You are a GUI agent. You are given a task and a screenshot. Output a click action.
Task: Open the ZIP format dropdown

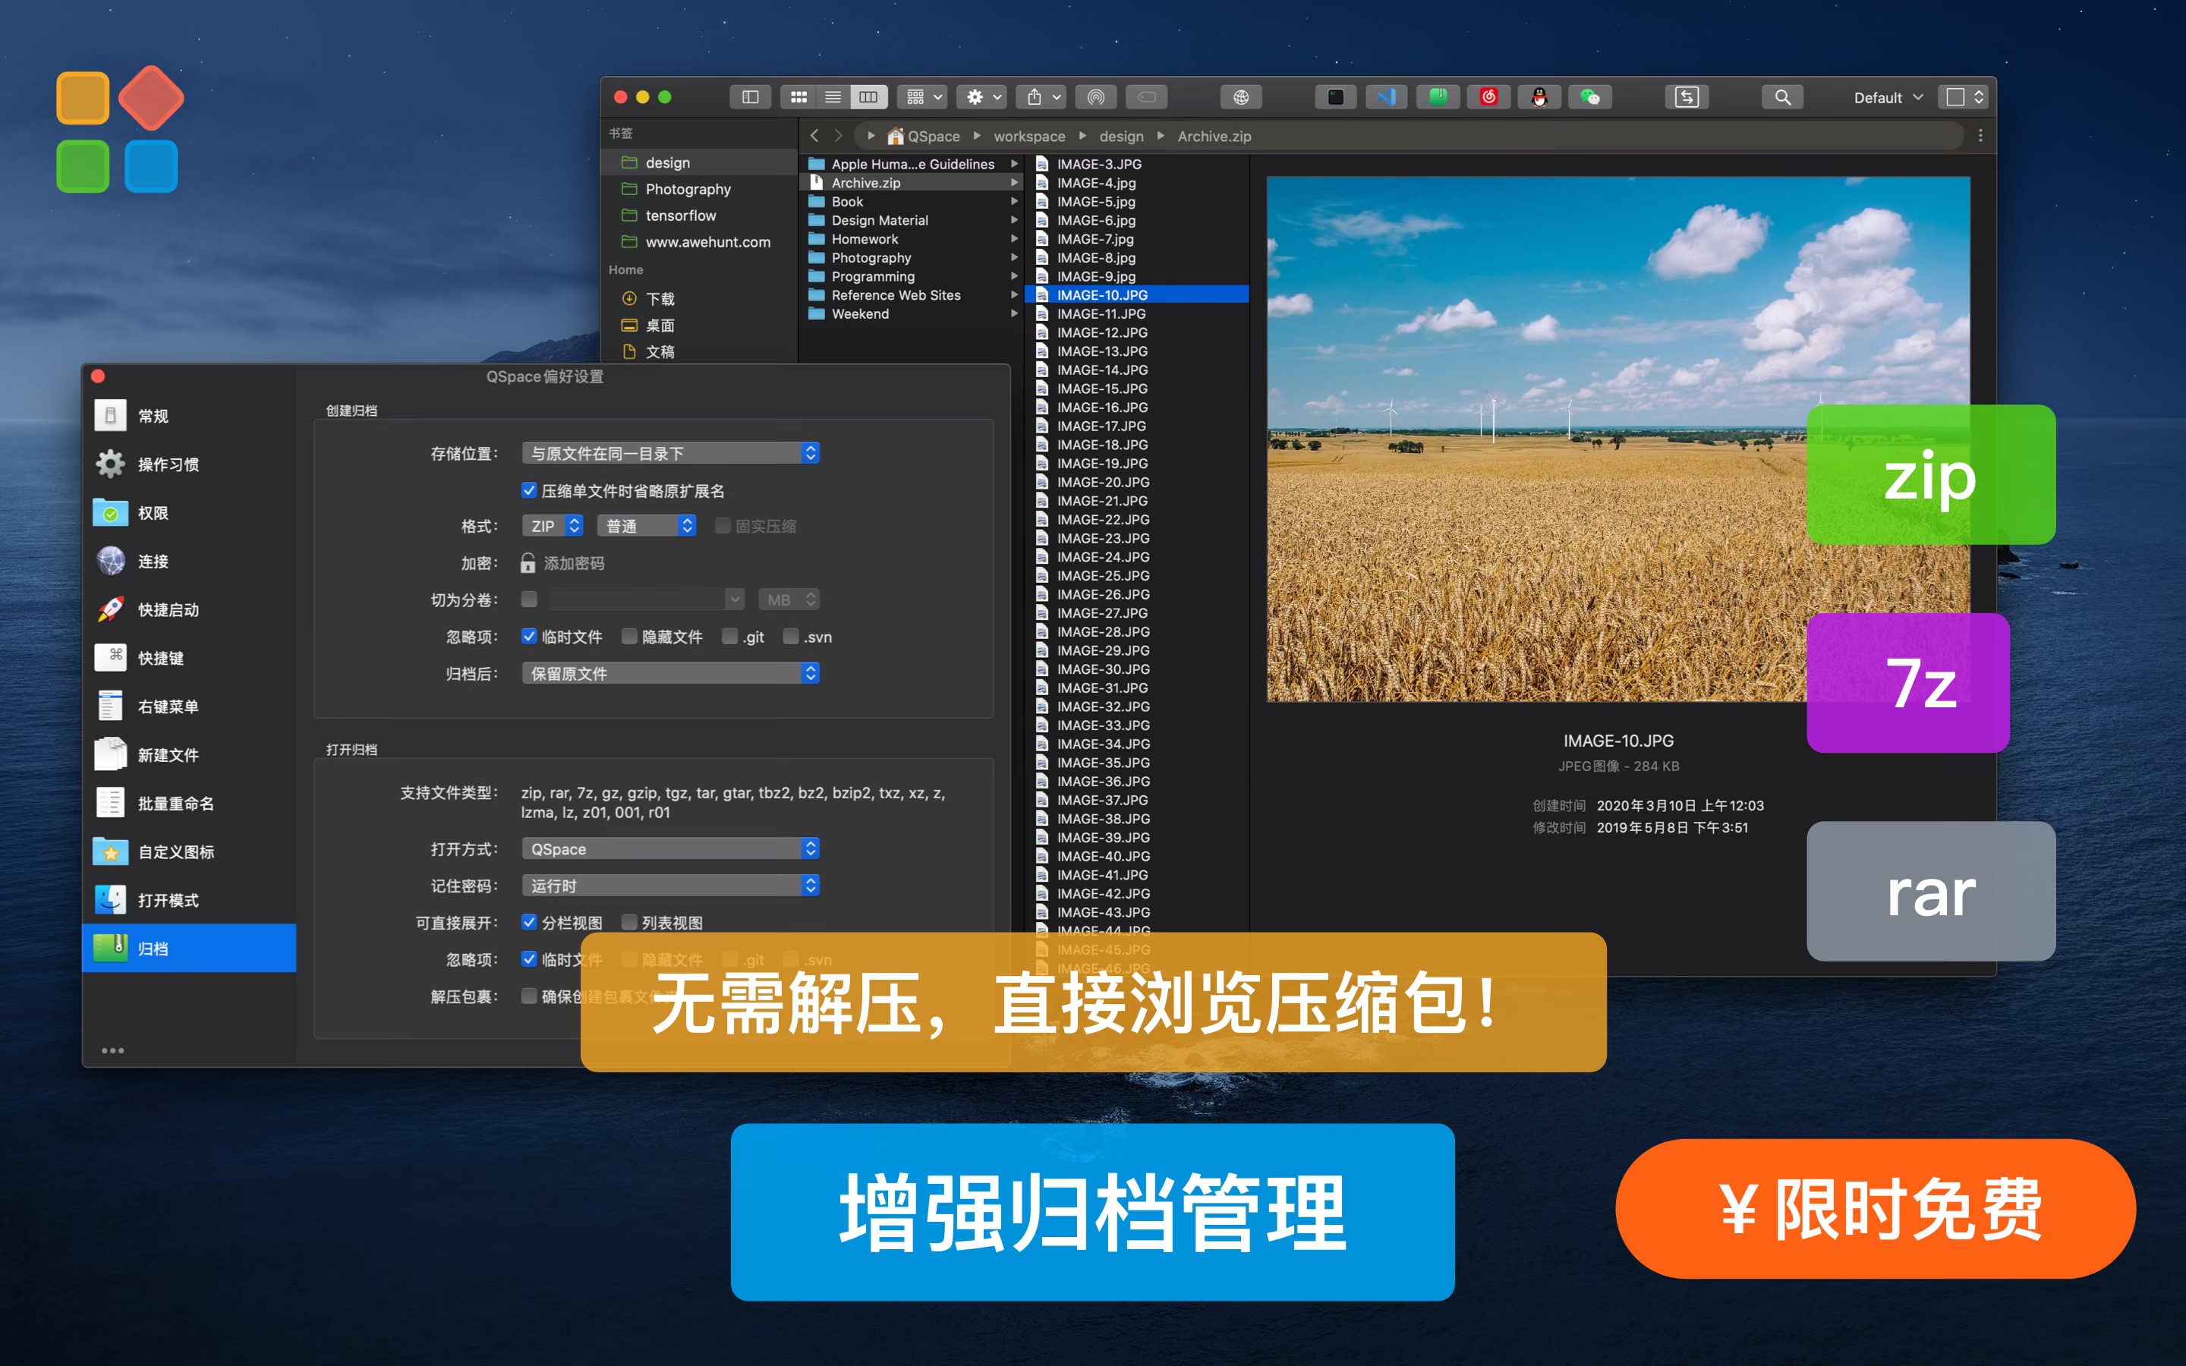pos(553,526)
